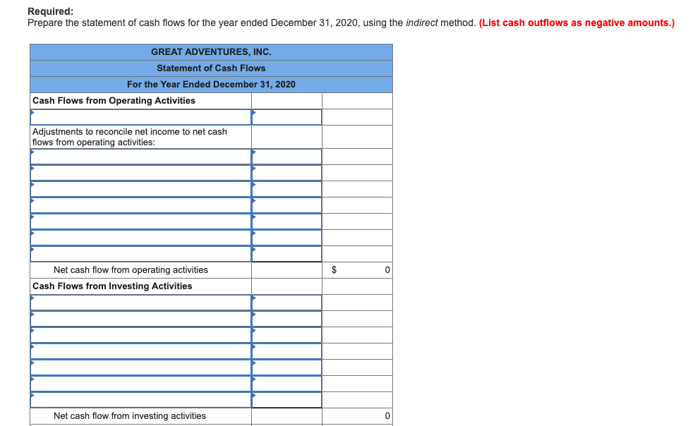Expand the triangle marker on the net income row
This screenshot has height=426, width=700.
(x=32, y=113)
